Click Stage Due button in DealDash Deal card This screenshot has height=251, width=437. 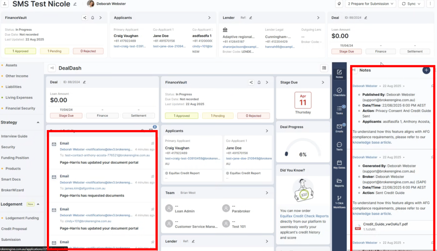[x=66, y=115]
